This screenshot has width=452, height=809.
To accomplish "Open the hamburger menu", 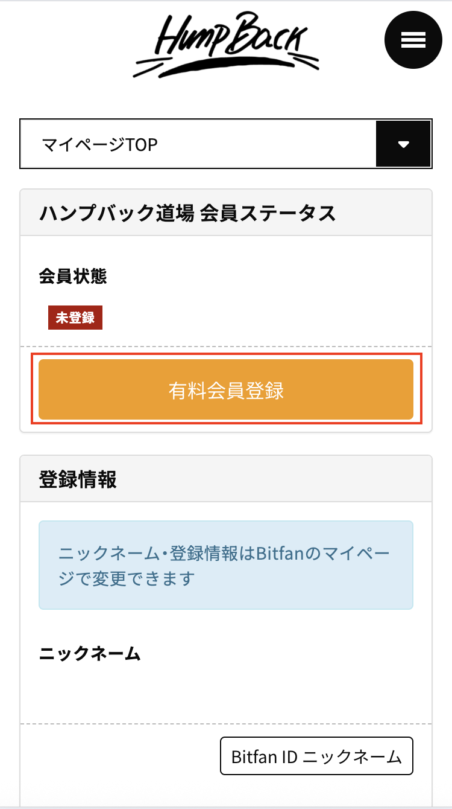I will (x=413, y=40).
